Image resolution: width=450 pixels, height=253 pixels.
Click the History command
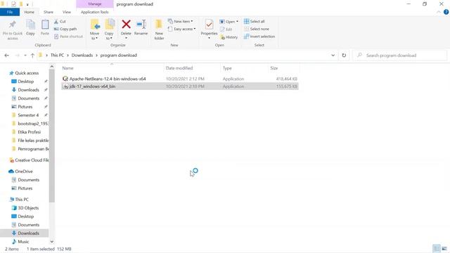click(229, 37)
